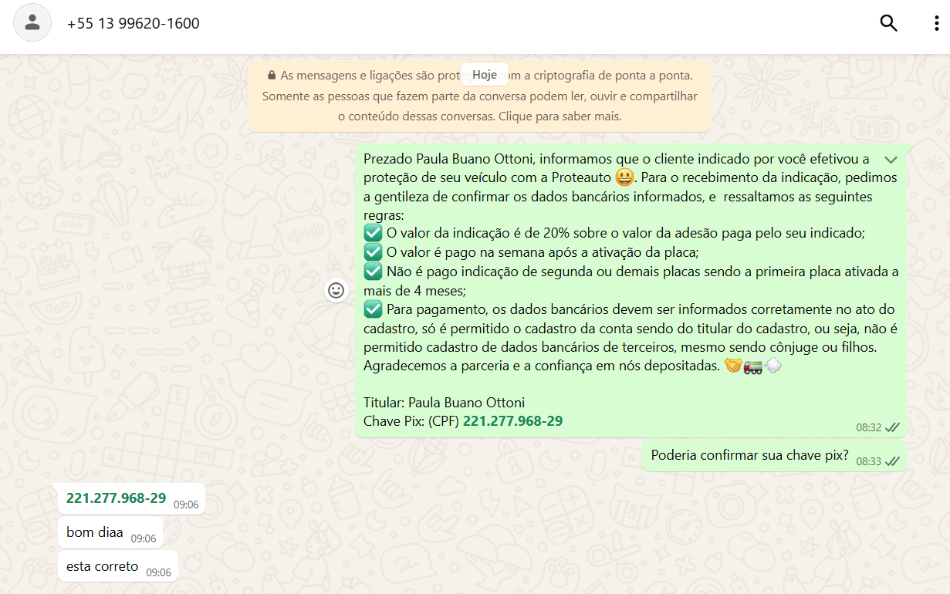Open the contact profile avatar
The image size is (950, 594).
point(32,23)
